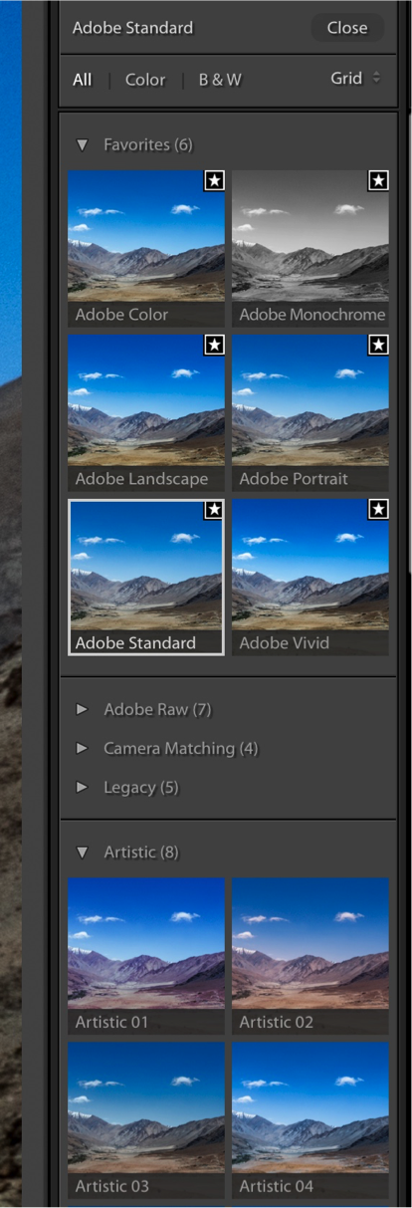Expand the Camera Matching group

click(83, 749)
